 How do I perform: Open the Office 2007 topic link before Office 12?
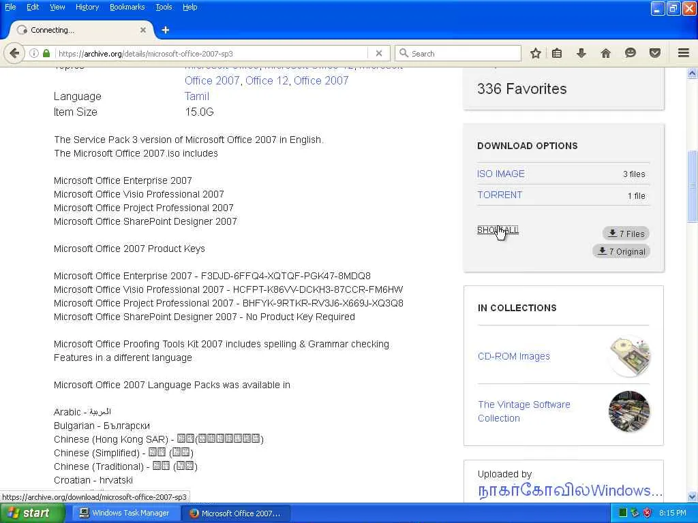pyautogui.click(x=212, y=80)
